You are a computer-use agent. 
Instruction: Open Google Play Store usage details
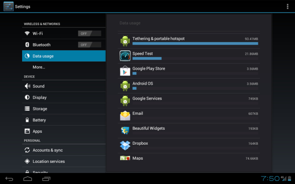click(x=189, y=71)
